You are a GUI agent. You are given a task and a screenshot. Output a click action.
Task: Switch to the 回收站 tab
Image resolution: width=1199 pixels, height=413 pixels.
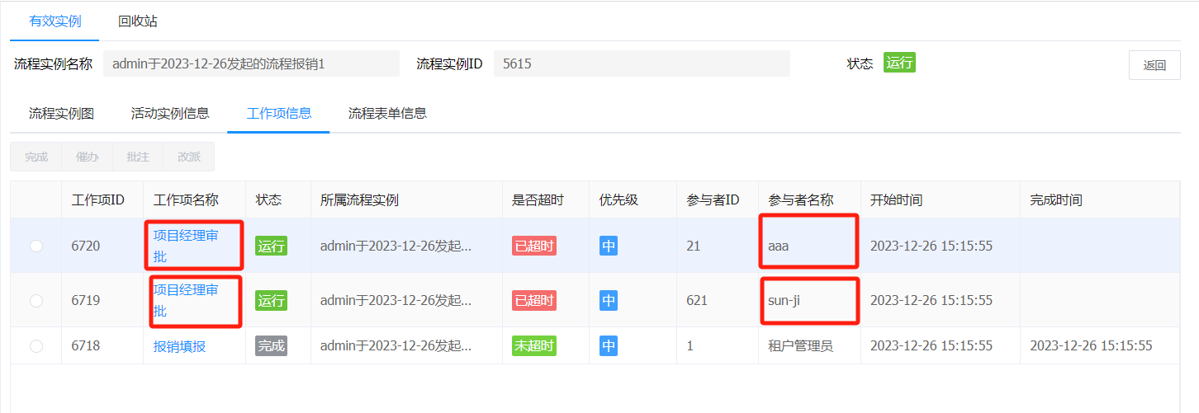pos(138,21)
